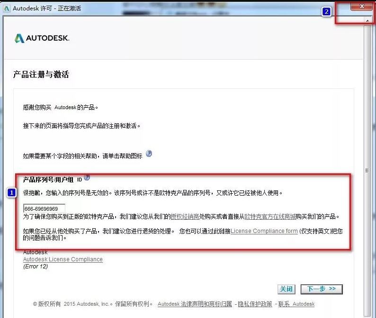Open the 联系 Autodesk link
376x318 pixels.
[296, 304]
